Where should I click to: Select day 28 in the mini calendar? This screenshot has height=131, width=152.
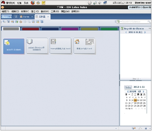(x=144, y=106)
